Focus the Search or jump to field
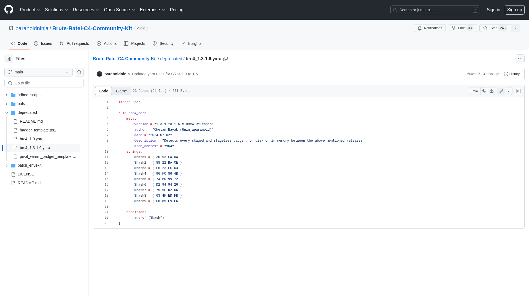This screenshot has width=529, height=297. [435, 10]
